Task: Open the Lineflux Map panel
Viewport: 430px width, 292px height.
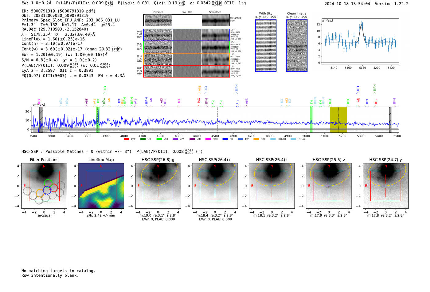Action: pos(101,186)
